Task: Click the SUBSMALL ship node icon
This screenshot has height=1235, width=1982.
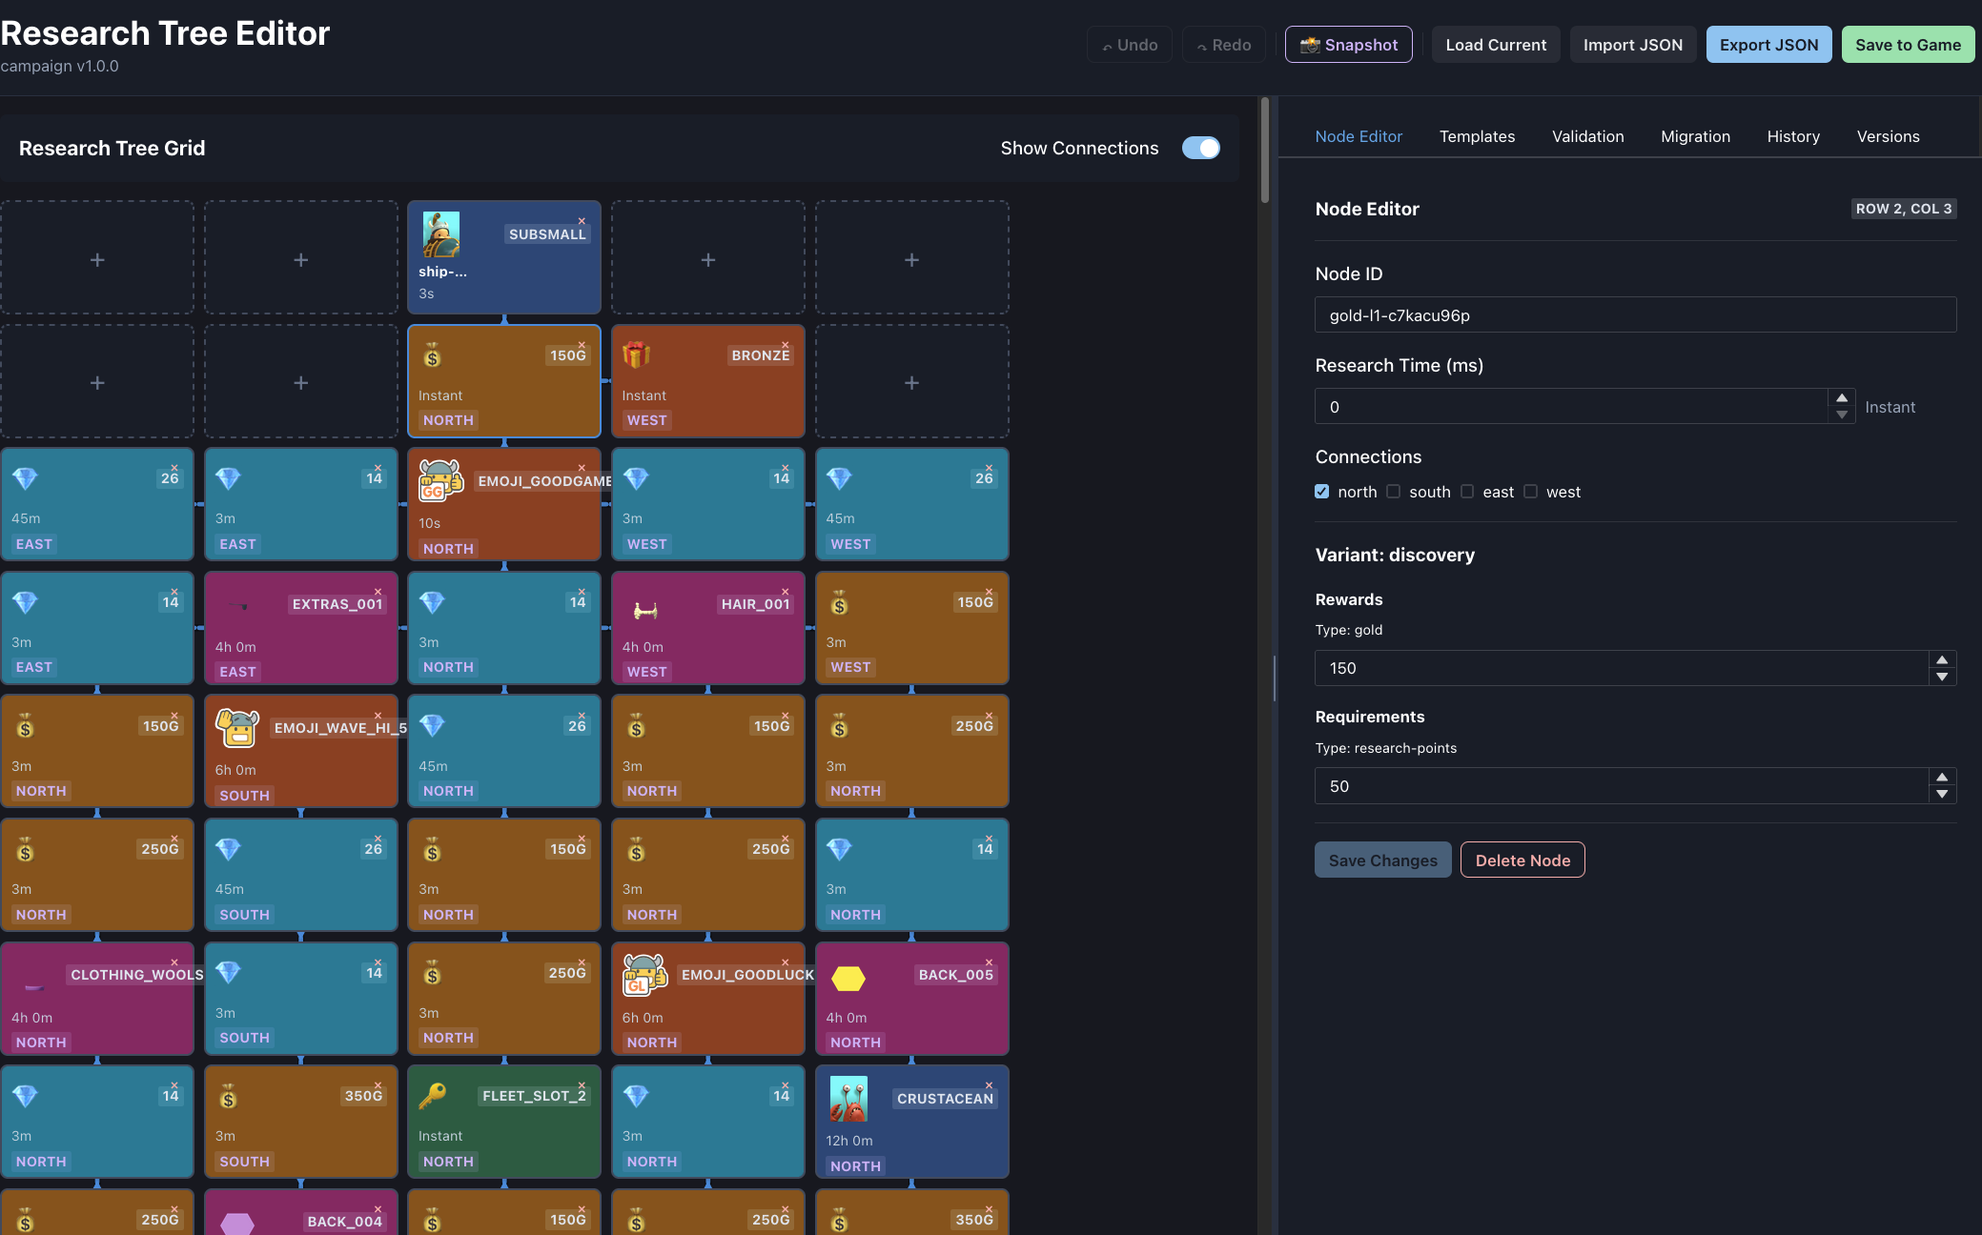Action: pos(440,234)
